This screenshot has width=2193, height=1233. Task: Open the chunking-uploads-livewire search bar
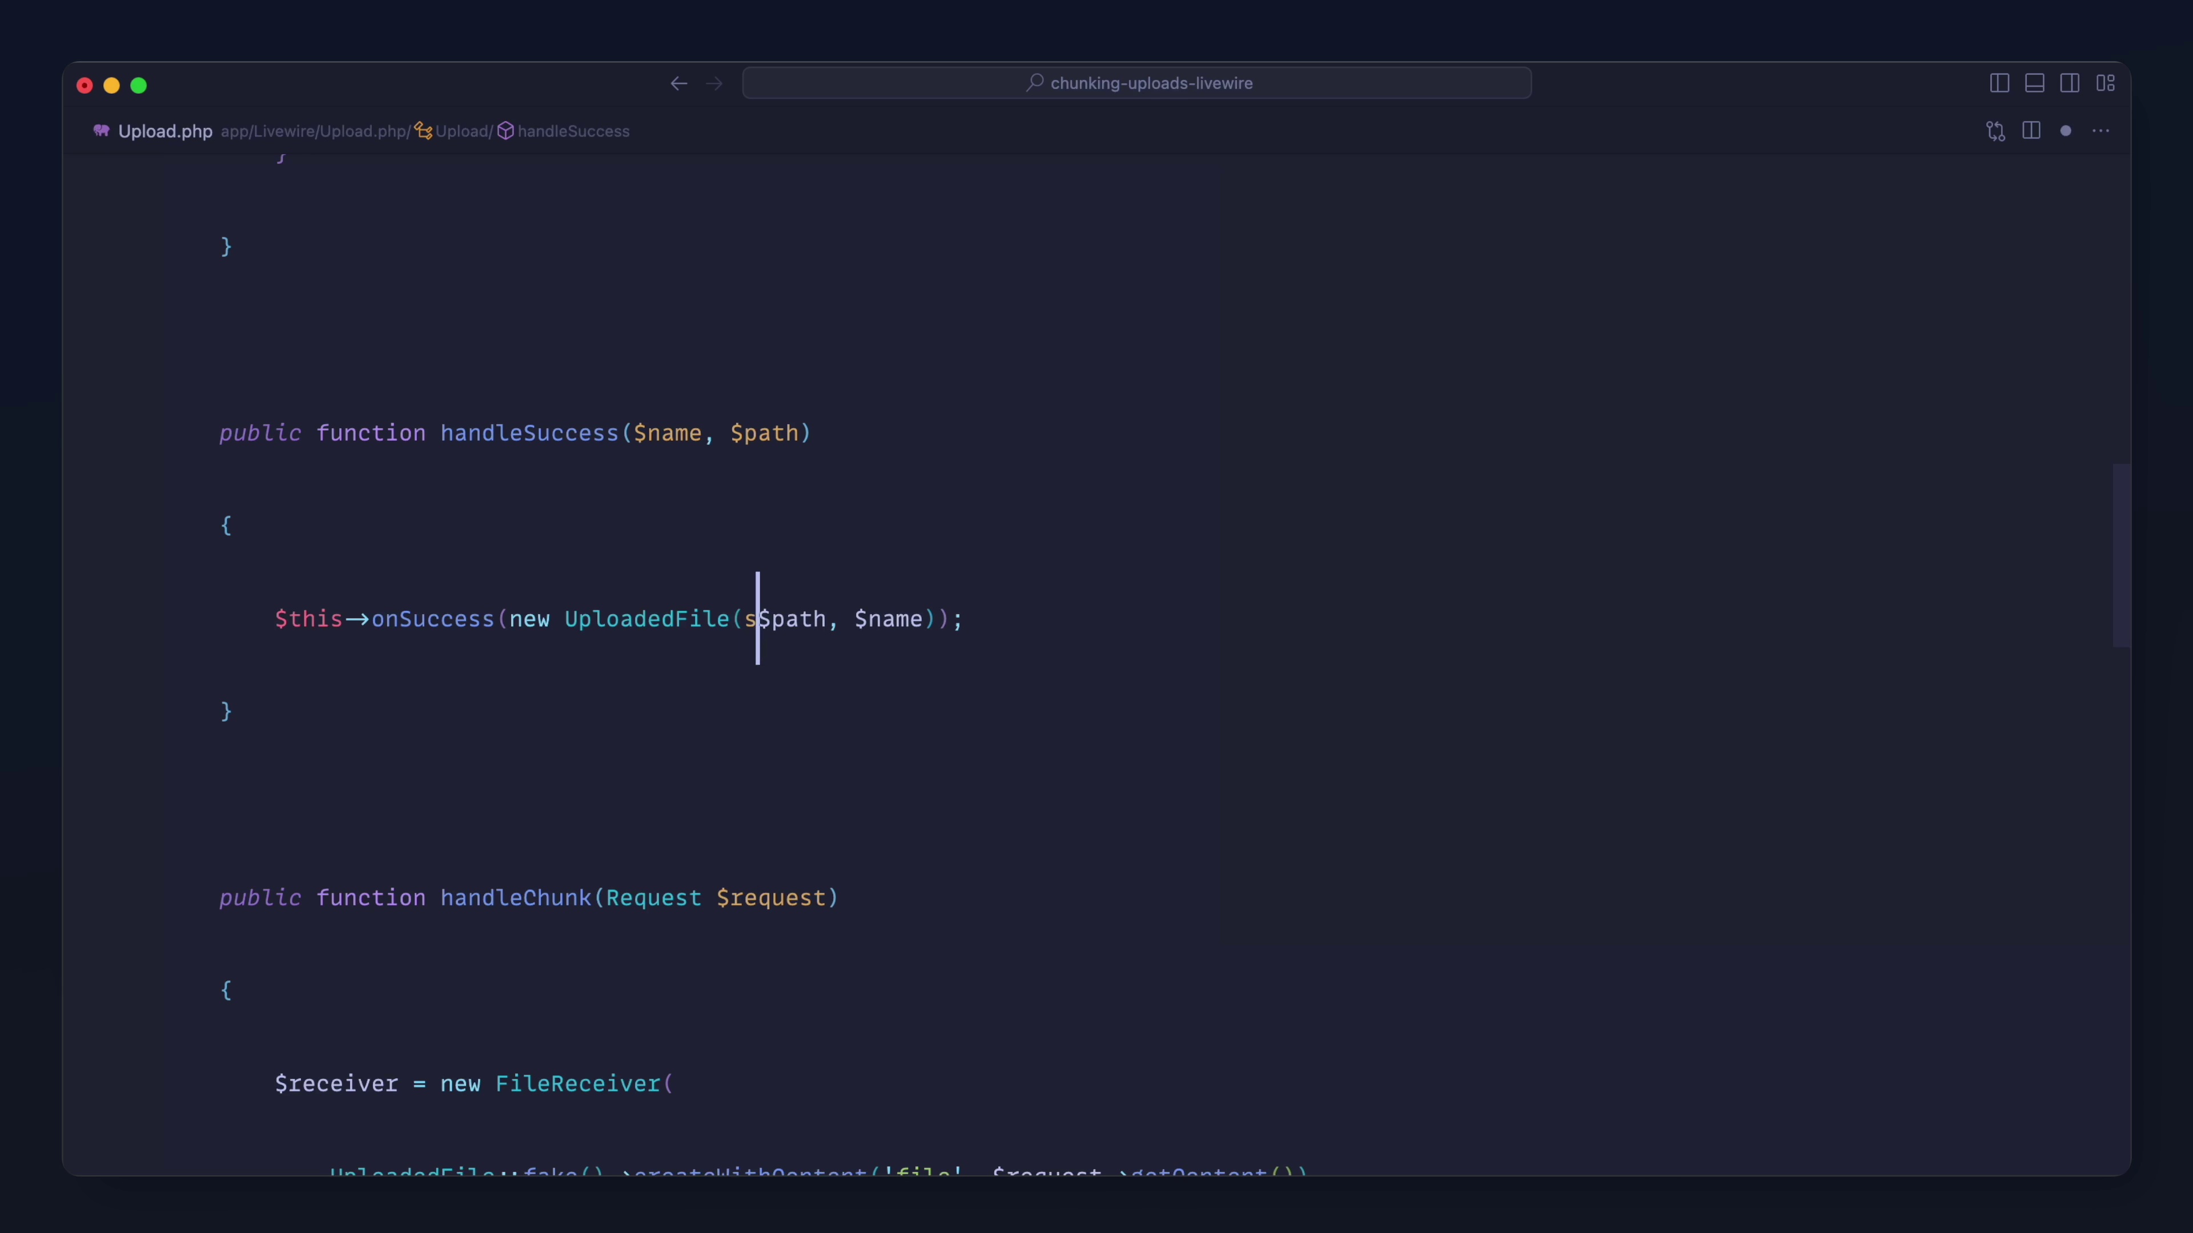1136,83
